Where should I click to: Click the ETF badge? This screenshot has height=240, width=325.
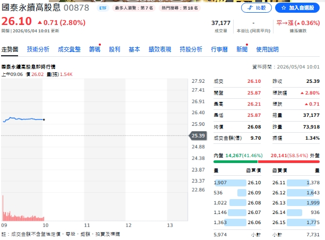click(x=103, y=8)
